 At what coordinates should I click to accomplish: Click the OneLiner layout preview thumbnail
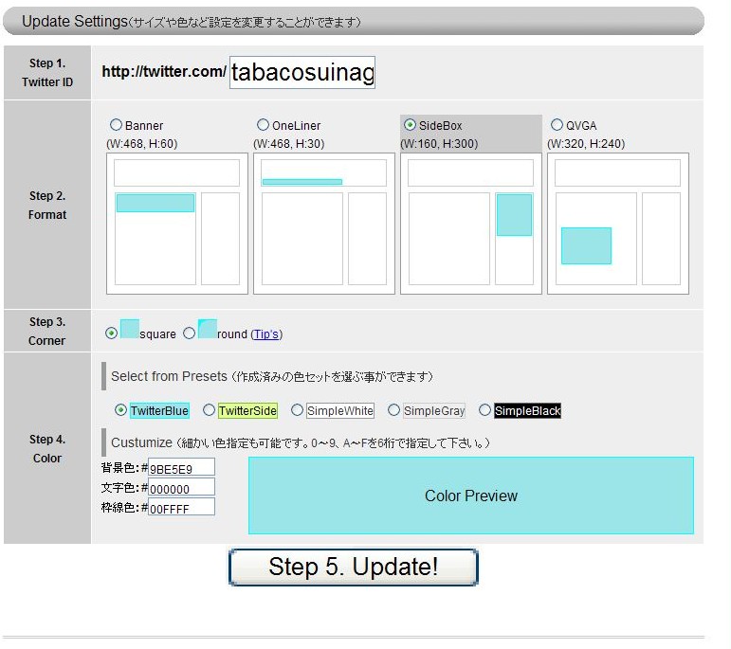coord(324,224)
